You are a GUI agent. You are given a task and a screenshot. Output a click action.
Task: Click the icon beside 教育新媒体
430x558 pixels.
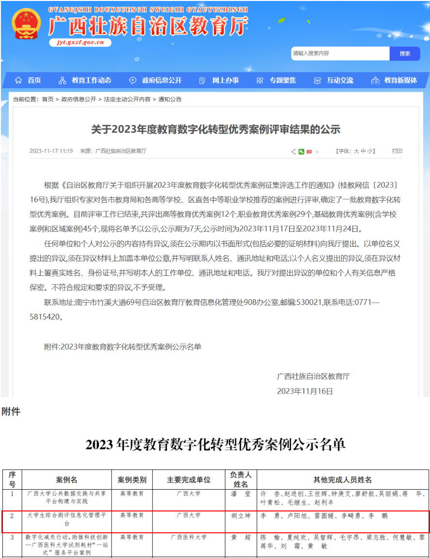click(x=375, y=80)
